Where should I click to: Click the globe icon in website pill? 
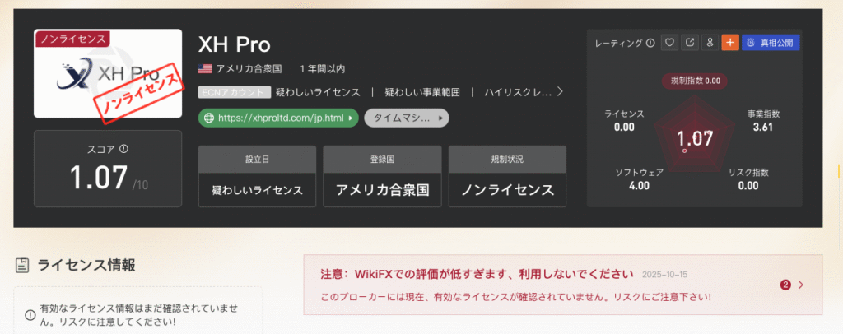(x=209, y=118)
